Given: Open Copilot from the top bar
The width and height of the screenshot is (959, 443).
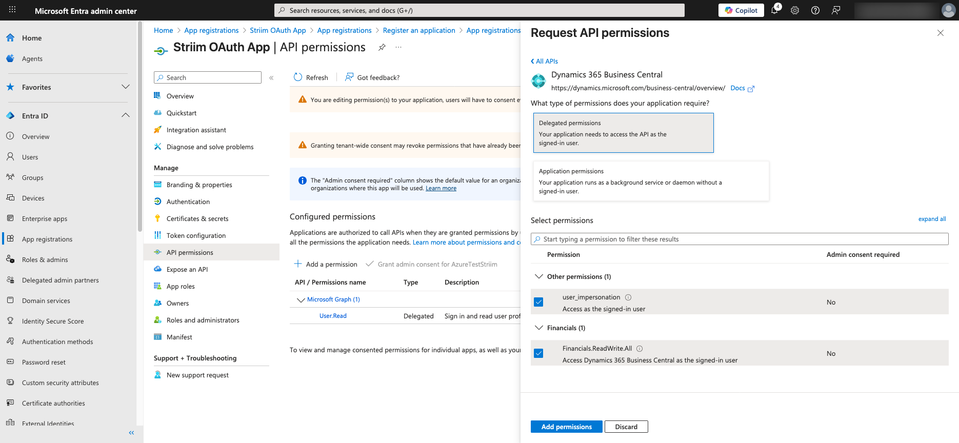Looking at the screenshot, I should [x=740, y=10].
